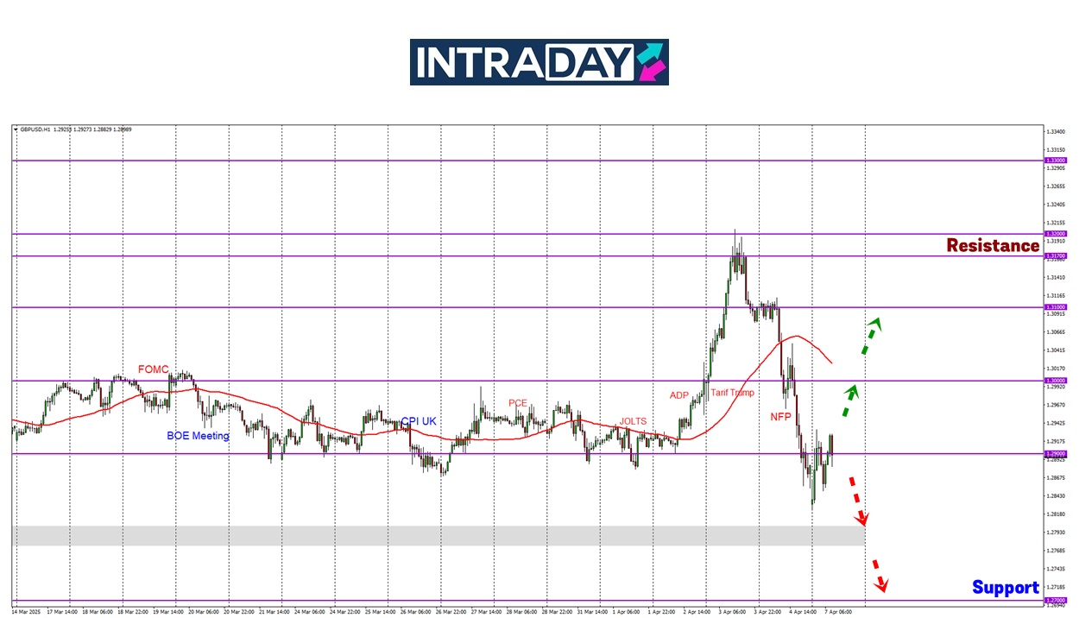Click the Tarif Trump annotation
Viewport: 1079px width, 618px height.
pos(732,393)
